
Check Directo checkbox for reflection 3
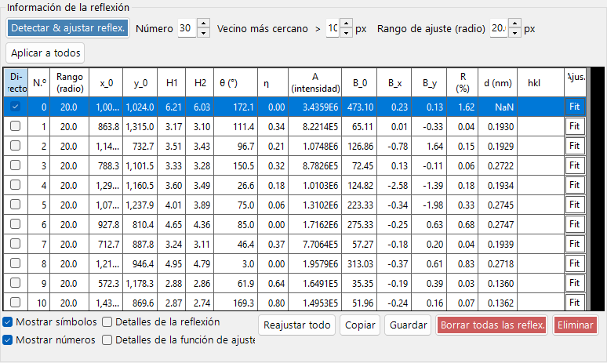pyautogui.click(x=15, y=165)
